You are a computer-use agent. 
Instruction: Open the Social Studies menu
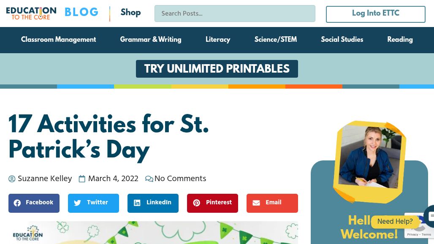pos(342,40)
